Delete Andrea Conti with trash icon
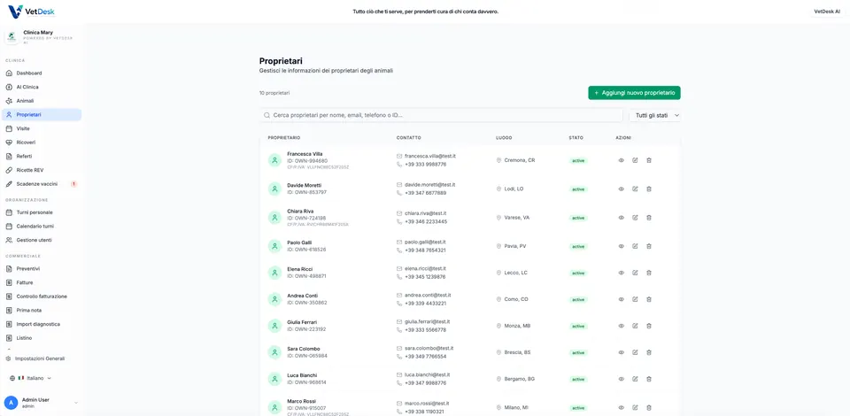The width and height of the screenshot is (850, 416). pyautogui.click(x=649, y=299)
